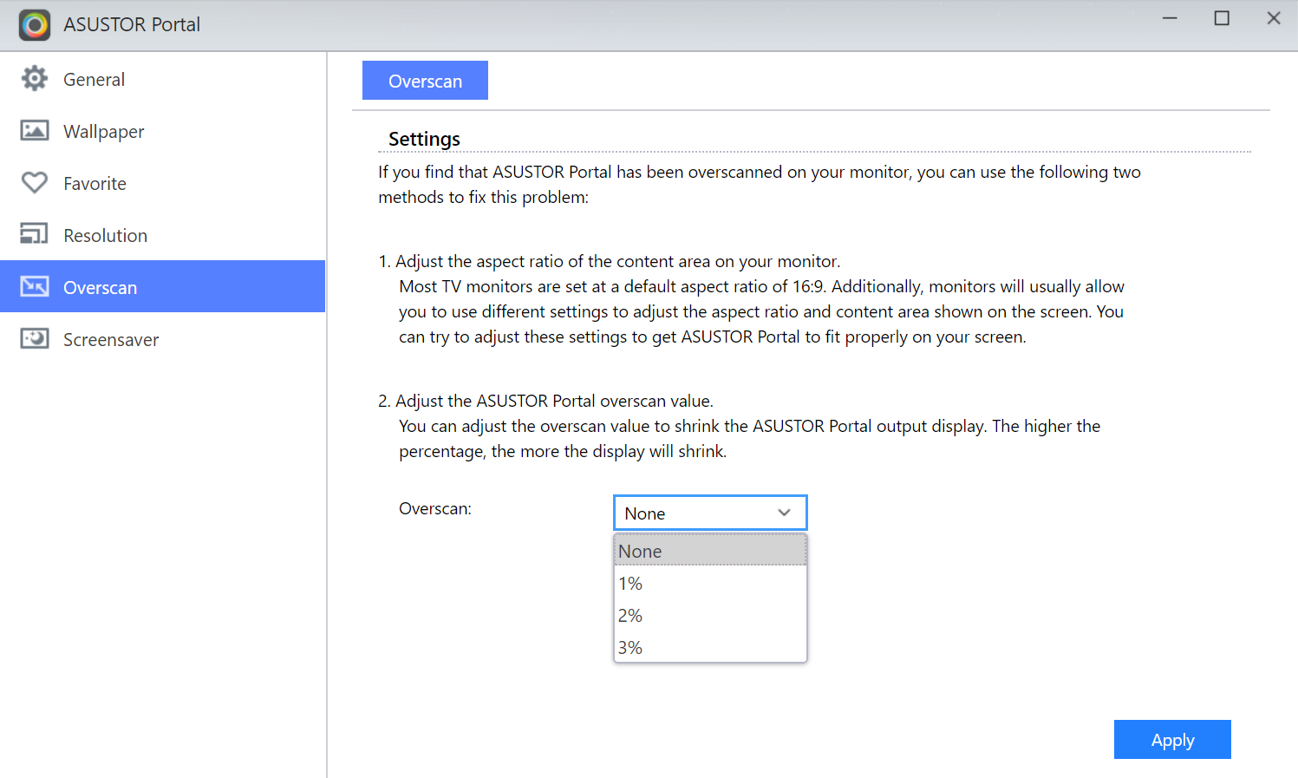Select Overscan label in sidebar

(x=100, y=288)
